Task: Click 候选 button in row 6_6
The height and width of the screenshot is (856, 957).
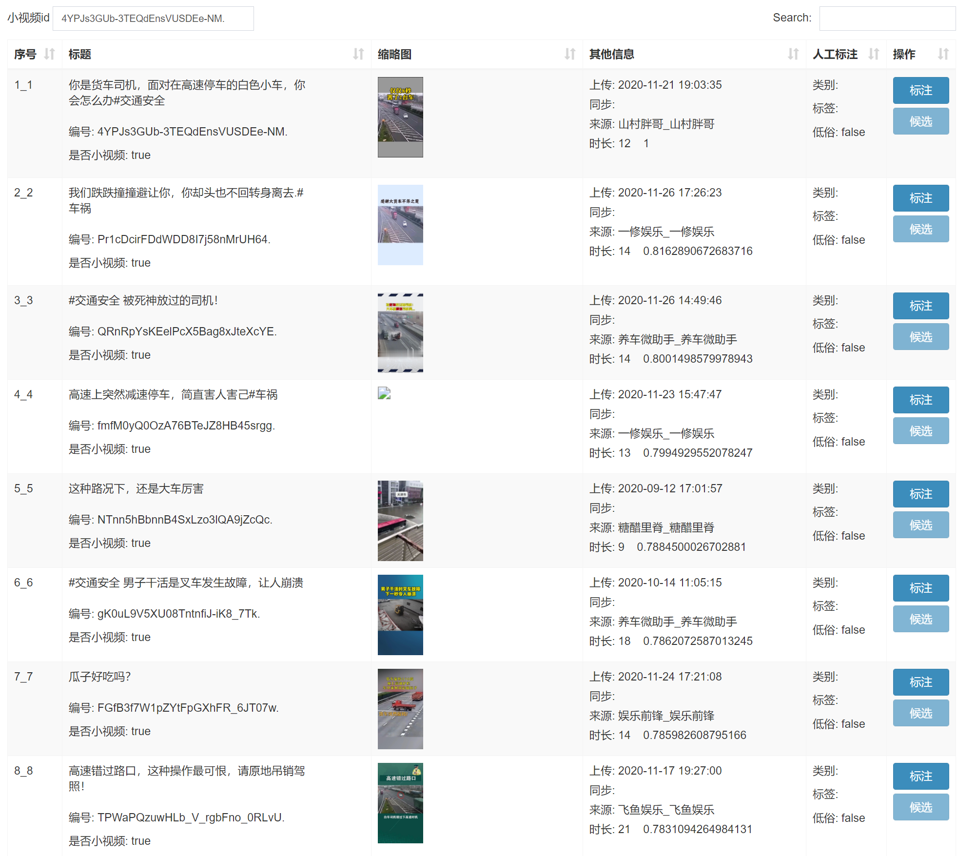Action: pos(920,619)
